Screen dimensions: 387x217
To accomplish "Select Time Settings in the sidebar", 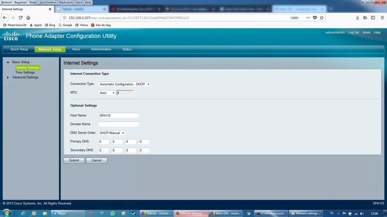I will [x=25, y=72].
